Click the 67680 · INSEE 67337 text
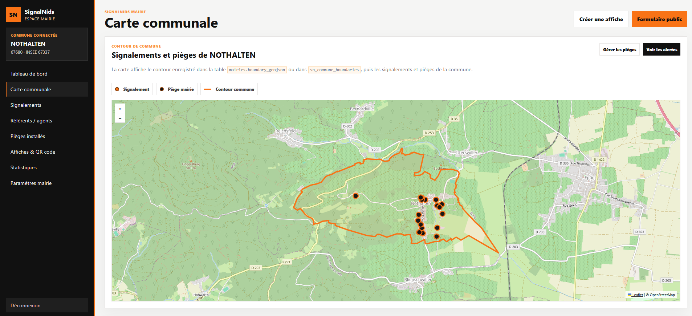The height and width of the screenshot is (316, 692). pos(30,52)
